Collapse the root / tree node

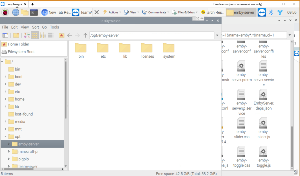pos(2,61)
